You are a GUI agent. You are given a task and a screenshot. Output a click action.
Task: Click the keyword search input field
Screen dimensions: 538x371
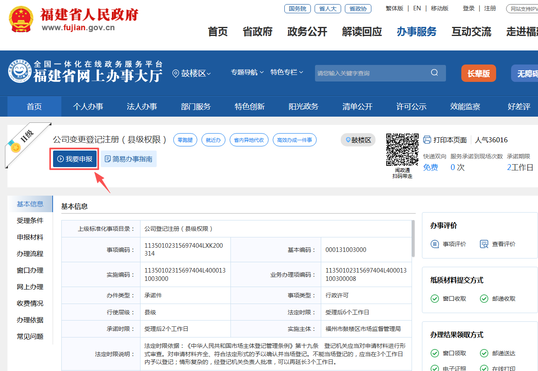[x=373, y=73]
